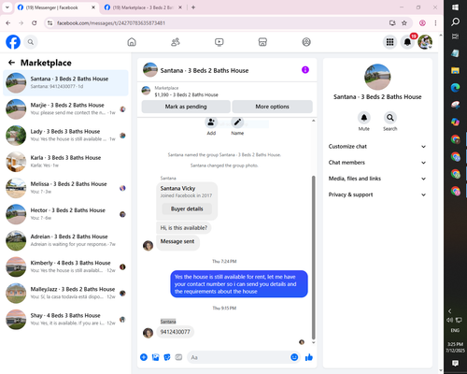
Task: Open Windows taskbar search
Action: [455, 22]
